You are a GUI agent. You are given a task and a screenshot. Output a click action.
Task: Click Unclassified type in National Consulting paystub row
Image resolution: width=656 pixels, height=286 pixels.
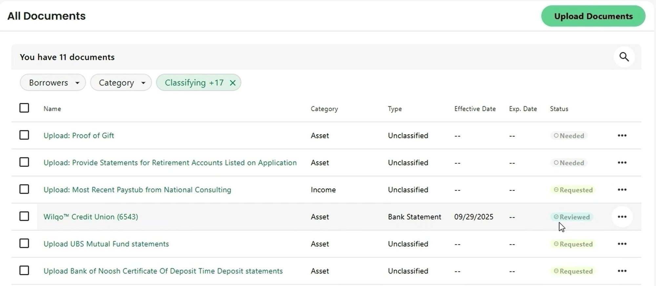coord(408,190)
